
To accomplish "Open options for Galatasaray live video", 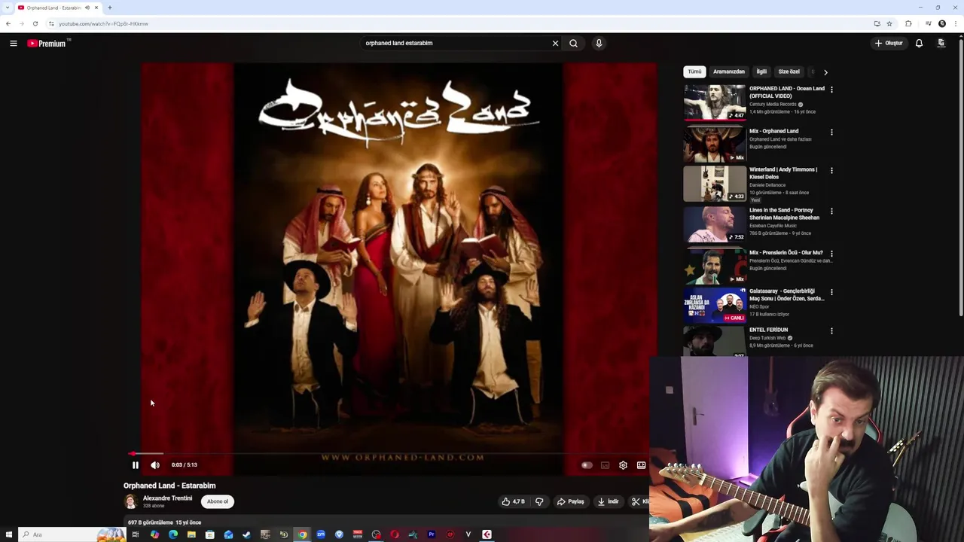I will pyautogui.click(x=831, y=292).
